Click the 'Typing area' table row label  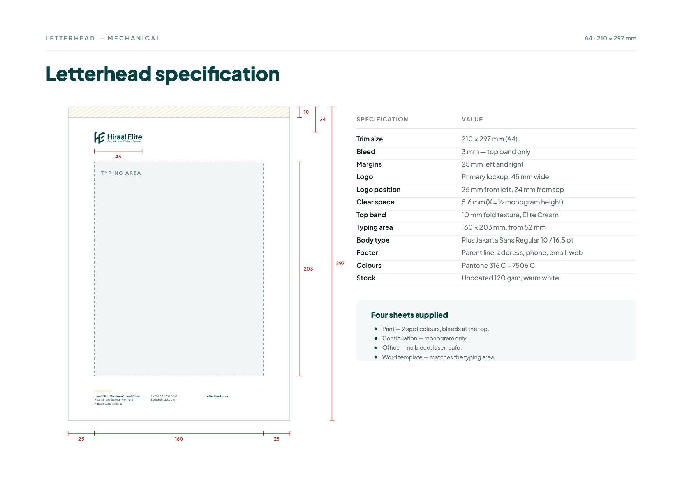coord(374,227)
